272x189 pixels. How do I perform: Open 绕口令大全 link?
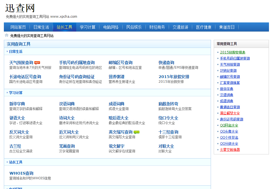(x=168, y=118)
